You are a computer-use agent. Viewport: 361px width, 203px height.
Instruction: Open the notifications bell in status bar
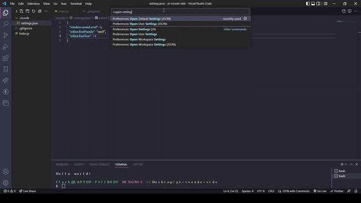(356, 191)
